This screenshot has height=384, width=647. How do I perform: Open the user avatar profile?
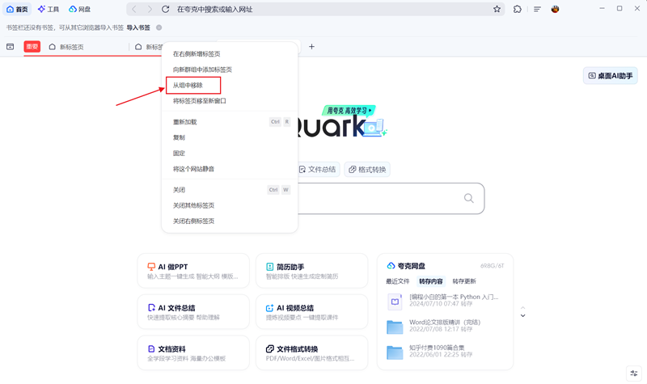coord(555,9)
